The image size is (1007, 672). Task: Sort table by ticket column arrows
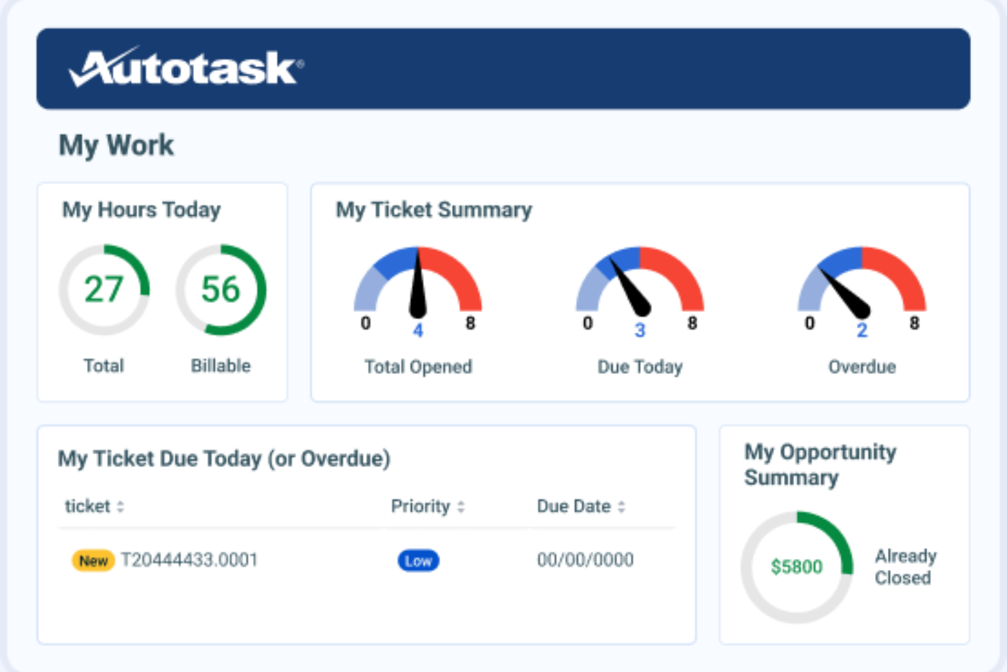click(x=120, y=507)
